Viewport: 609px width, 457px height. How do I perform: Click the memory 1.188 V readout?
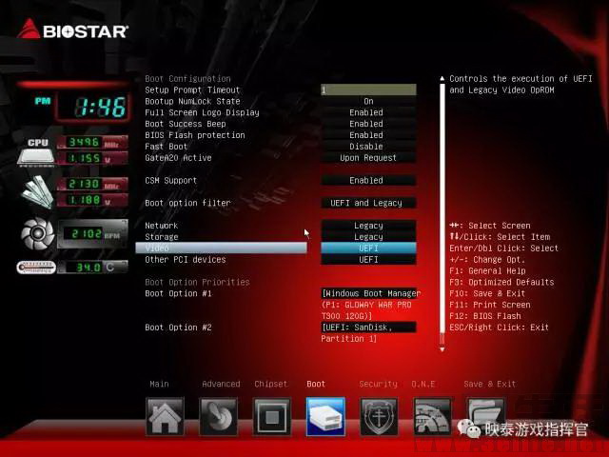pyautogui.click(x=92, y=200)
